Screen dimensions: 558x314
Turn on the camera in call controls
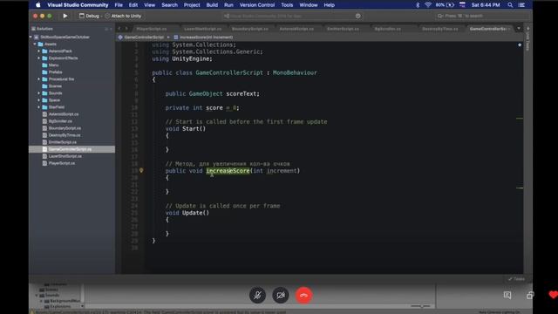click(281, 295)
